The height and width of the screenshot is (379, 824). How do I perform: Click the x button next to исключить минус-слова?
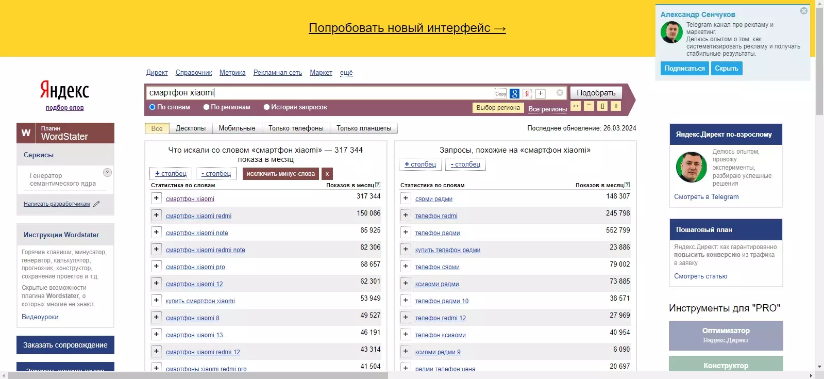coord(327,174)
